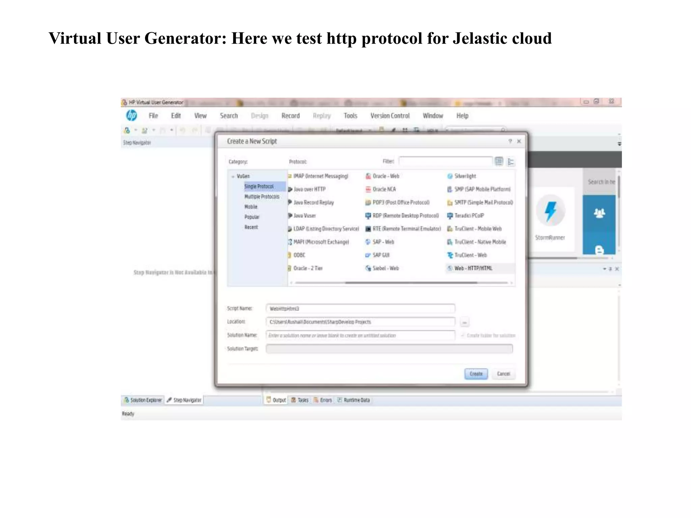This screenshot has width=691, height=518.
Task: Open pane options arrow in lower background panel
Action: (x=604, y=269)
